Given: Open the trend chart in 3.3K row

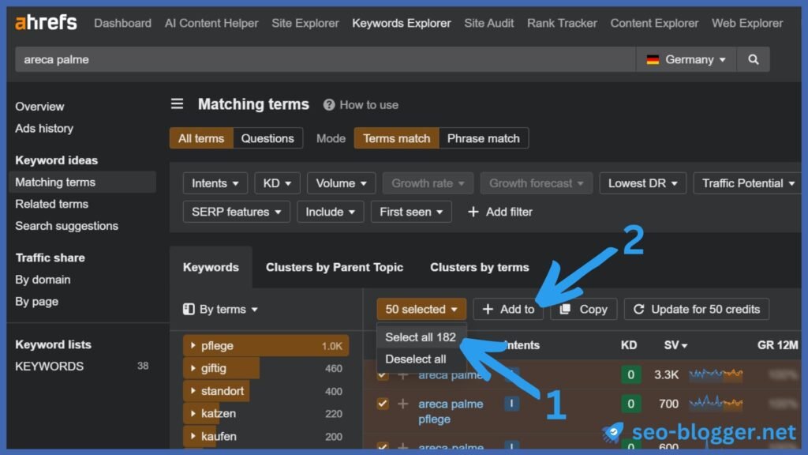Looking at the screenshot, I should point(716,374).
